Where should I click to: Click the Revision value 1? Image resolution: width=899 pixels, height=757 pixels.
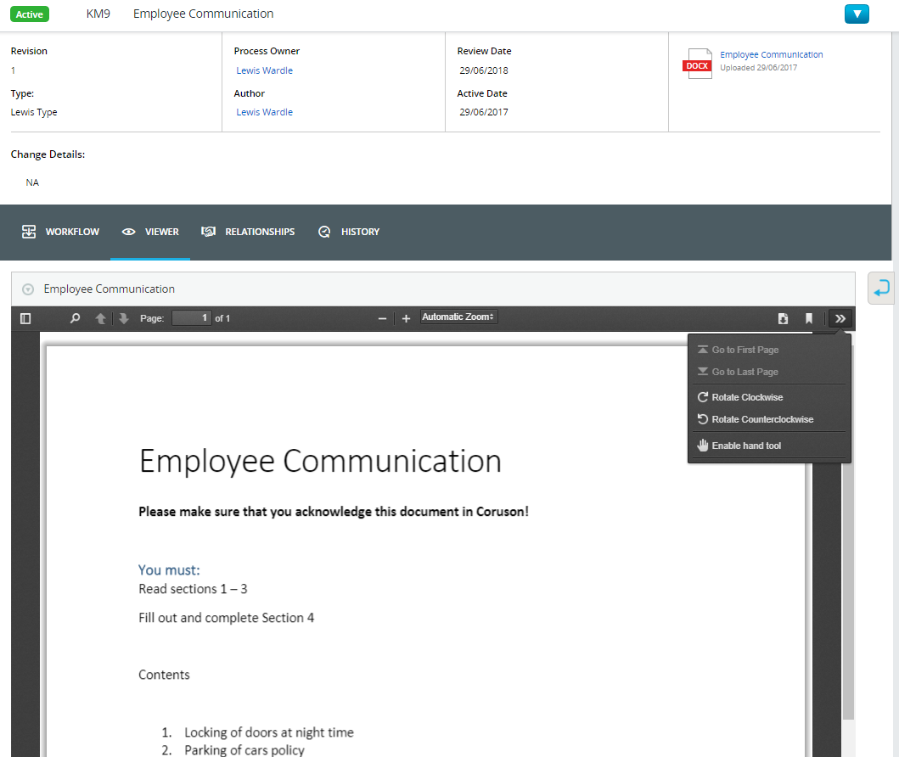click(13, 70)
